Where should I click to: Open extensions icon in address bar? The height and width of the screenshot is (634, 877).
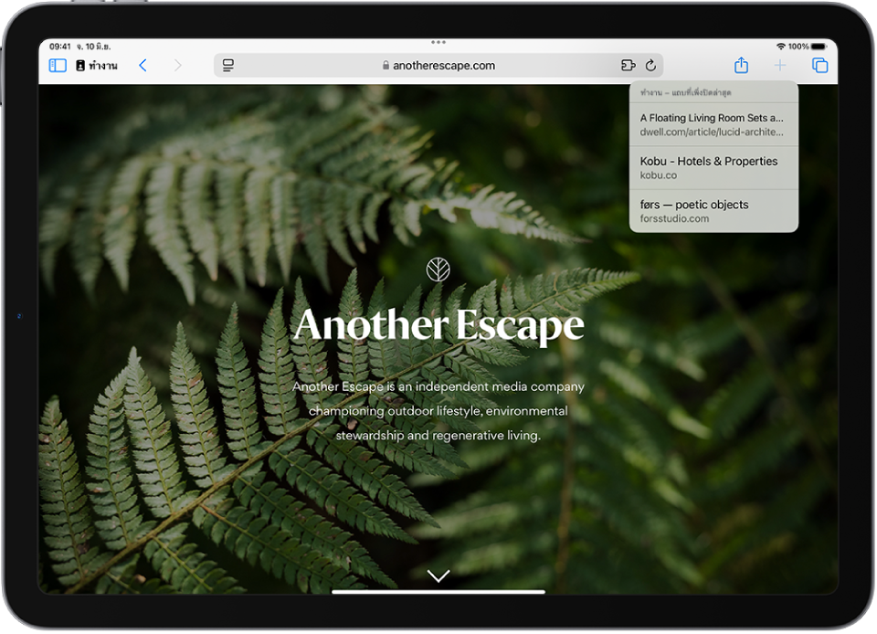pyautogui.click(x=629, y=66)
